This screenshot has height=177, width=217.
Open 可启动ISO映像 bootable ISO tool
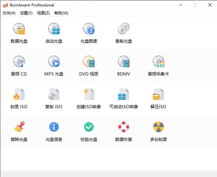pos(123,95)
